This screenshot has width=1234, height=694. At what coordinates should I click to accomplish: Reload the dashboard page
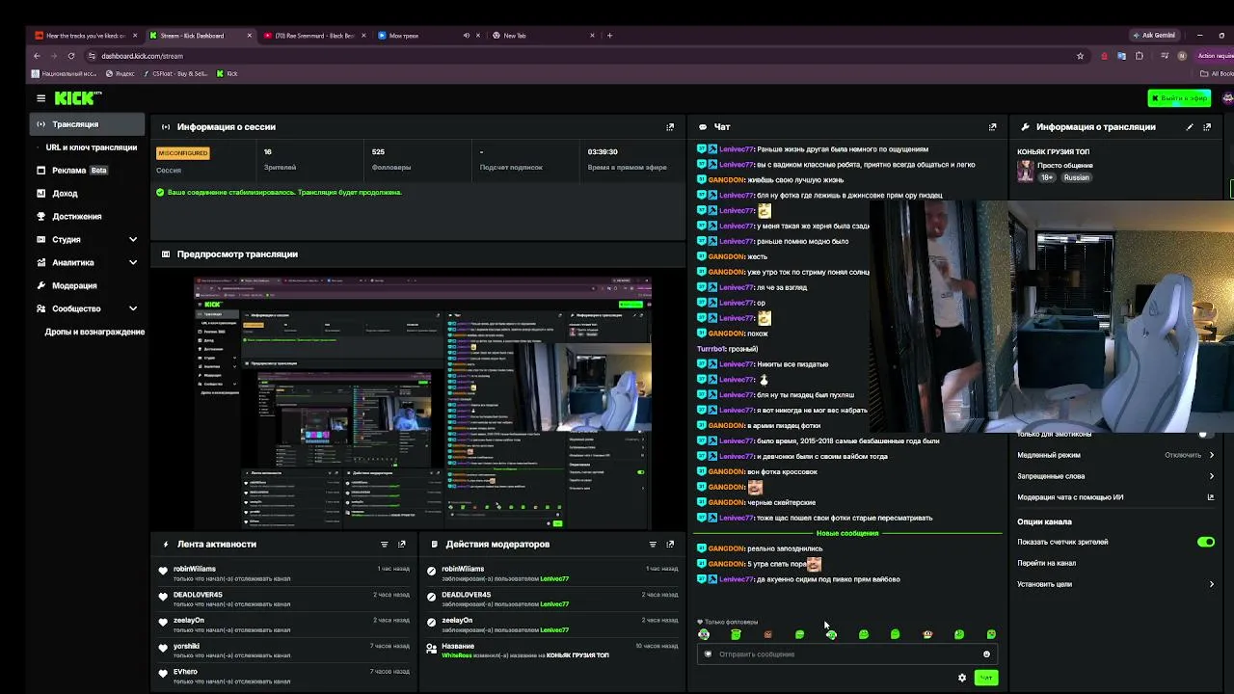tap(70, 56)
